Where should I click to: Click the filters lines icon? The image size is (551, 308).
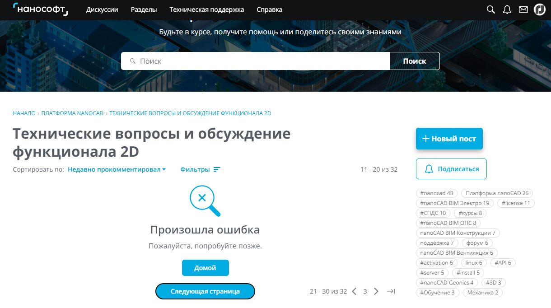(x=217, y=169)
